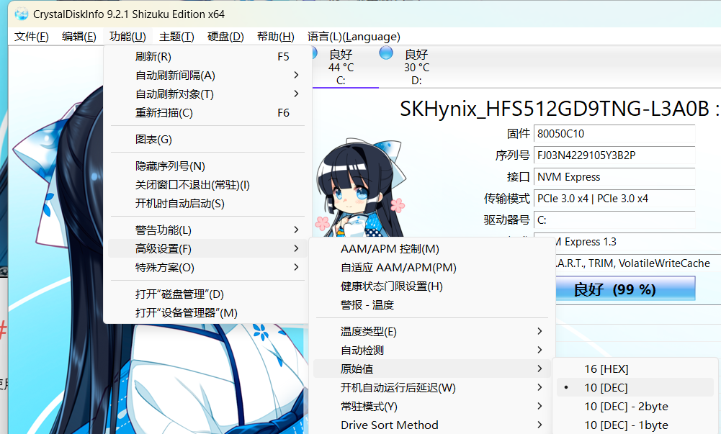Select 10 [DEC] - 1byte format
This screenshot has height=434, width=721.
pyautogui.click(x=635, y=425)
